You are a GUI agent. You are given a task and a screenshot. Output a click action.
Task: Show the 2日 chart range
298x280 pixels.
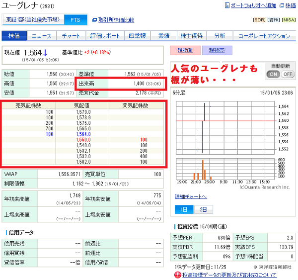tap(203, 209)
